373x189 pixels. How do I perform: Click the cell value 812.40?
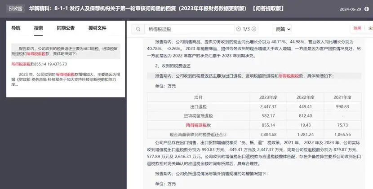tap(305, 116)
